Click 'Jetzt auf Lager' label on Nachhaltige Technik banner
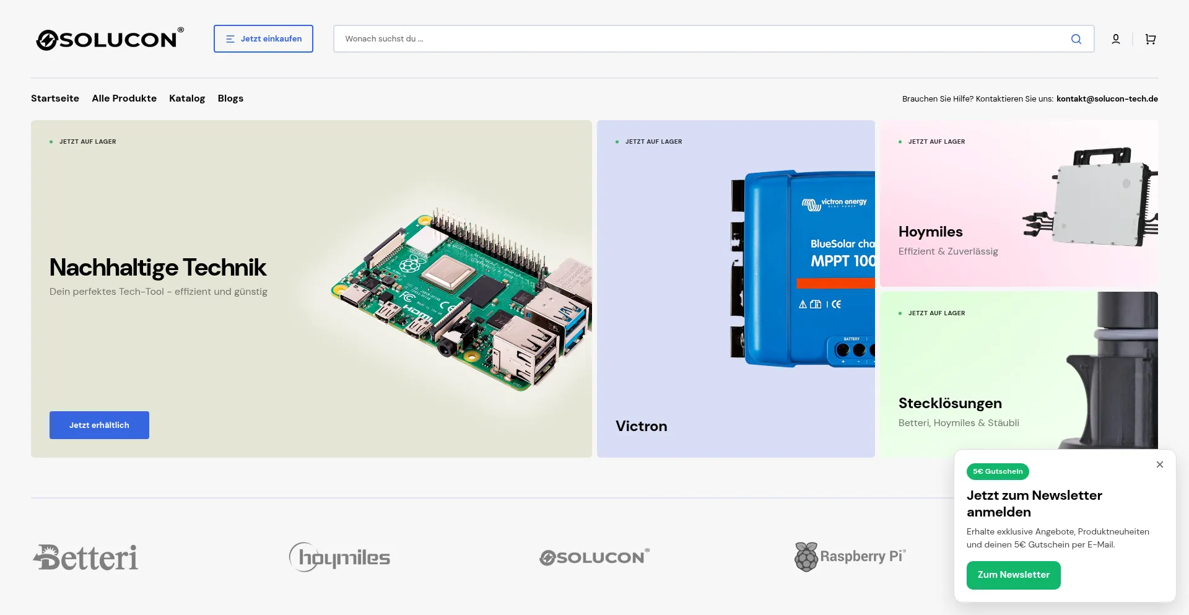Image resolution: width=1189 pixels, height=615 pixels. click(87, 142)
